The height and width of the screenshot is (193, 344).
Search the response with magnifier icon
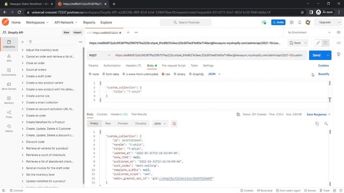(x=326, y=124)
